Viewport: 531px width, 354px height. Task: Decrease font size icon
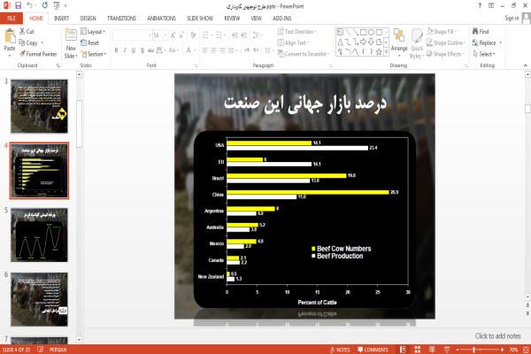coord(181,35)
